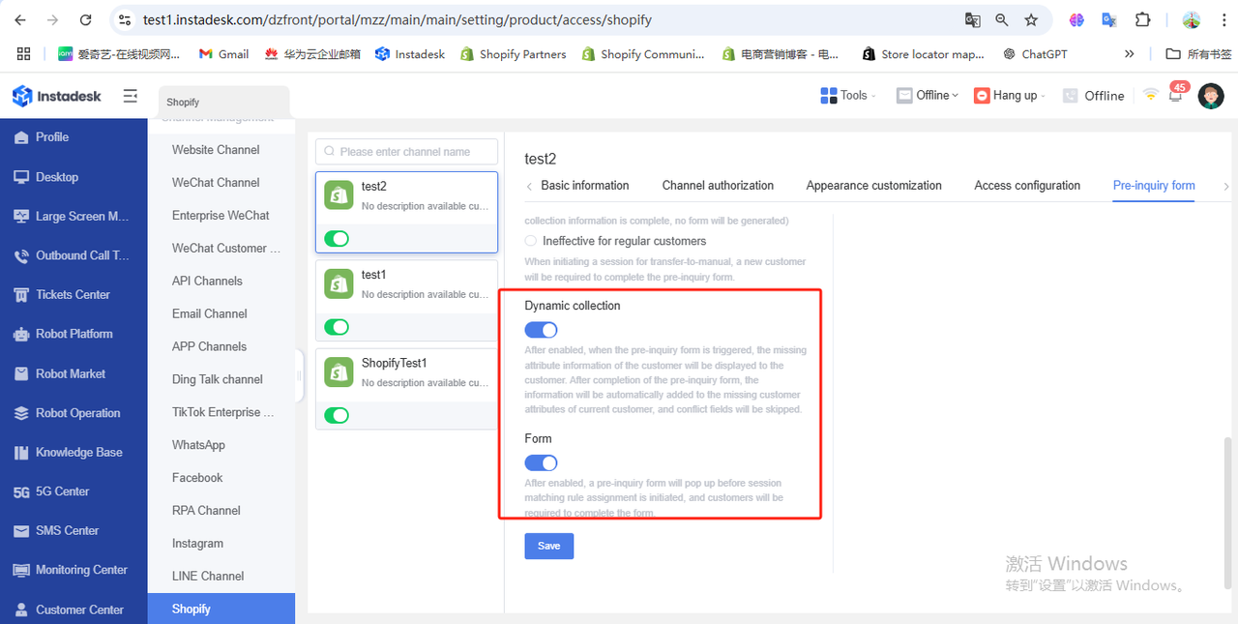
Task: Click the Save button
Action: [548, 546]
